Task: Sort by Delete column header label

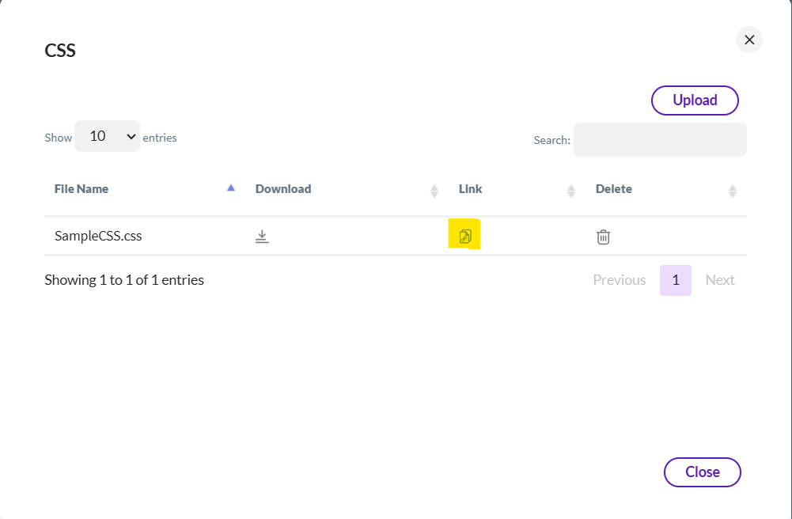Action: tap(614, 189)
